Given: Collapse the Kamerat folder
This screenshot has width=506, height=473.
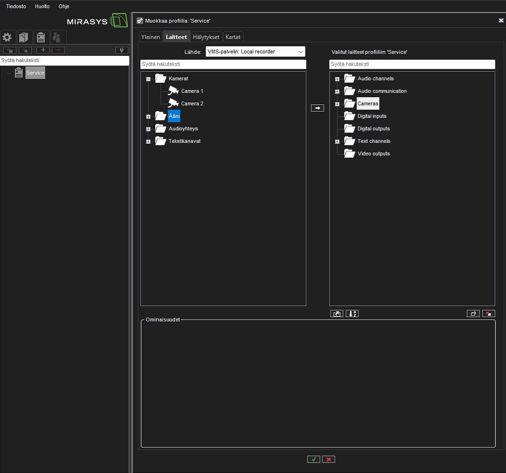Looking at the screenshot, I should pyautogui.click(x=148, y=79).
